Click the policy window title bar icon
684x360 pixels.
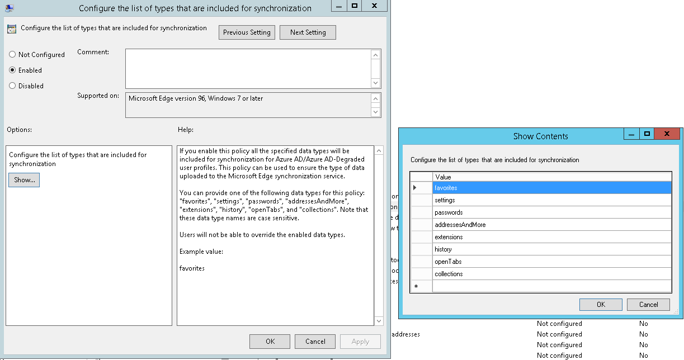pyautogui.click(x=10, y=8)
